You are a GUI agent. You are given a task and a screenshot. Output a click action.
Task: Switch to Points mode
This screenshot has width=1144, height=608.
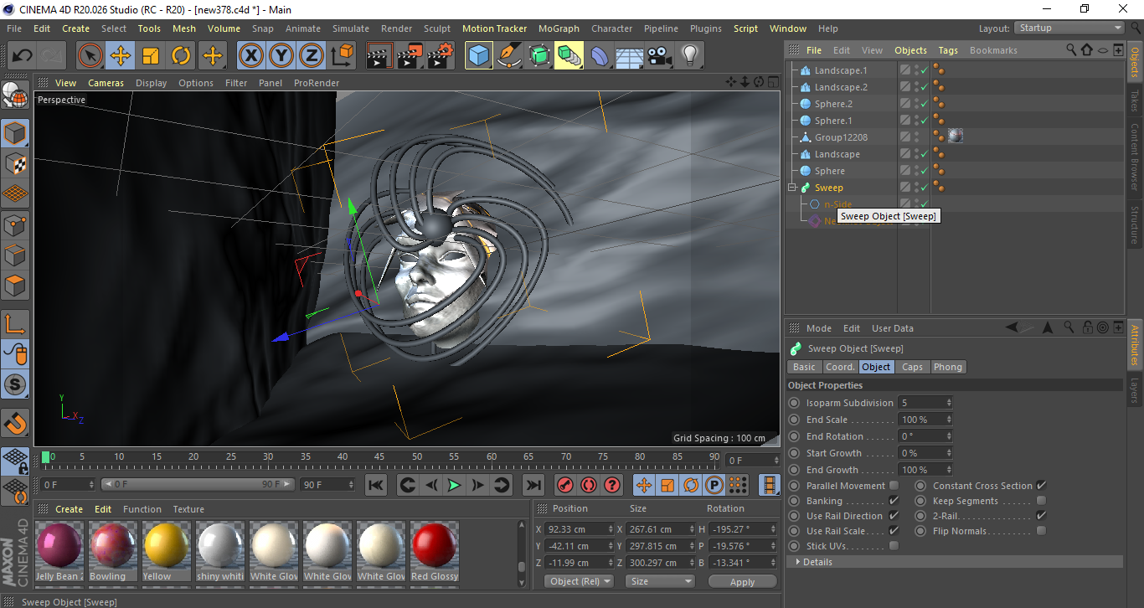click(x=16, y=225)
